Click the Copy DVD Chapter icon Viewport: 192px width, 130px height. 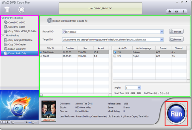point(6,44)
